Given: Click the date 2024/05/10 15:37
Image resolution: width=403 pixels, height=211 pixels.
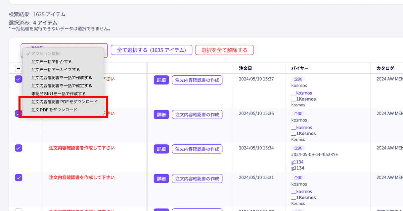Looking at the screenshot, I should [x=256, y=79].
